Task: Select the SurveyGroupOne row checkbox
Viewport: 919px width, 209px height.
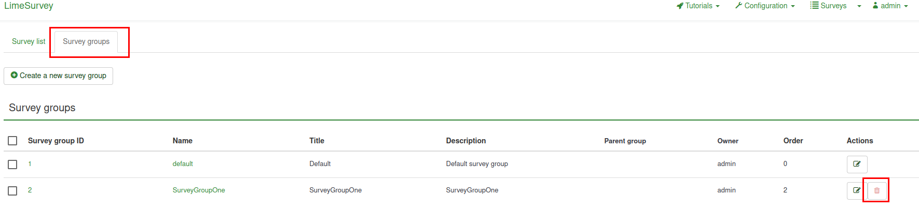Action: coord(13,191)
